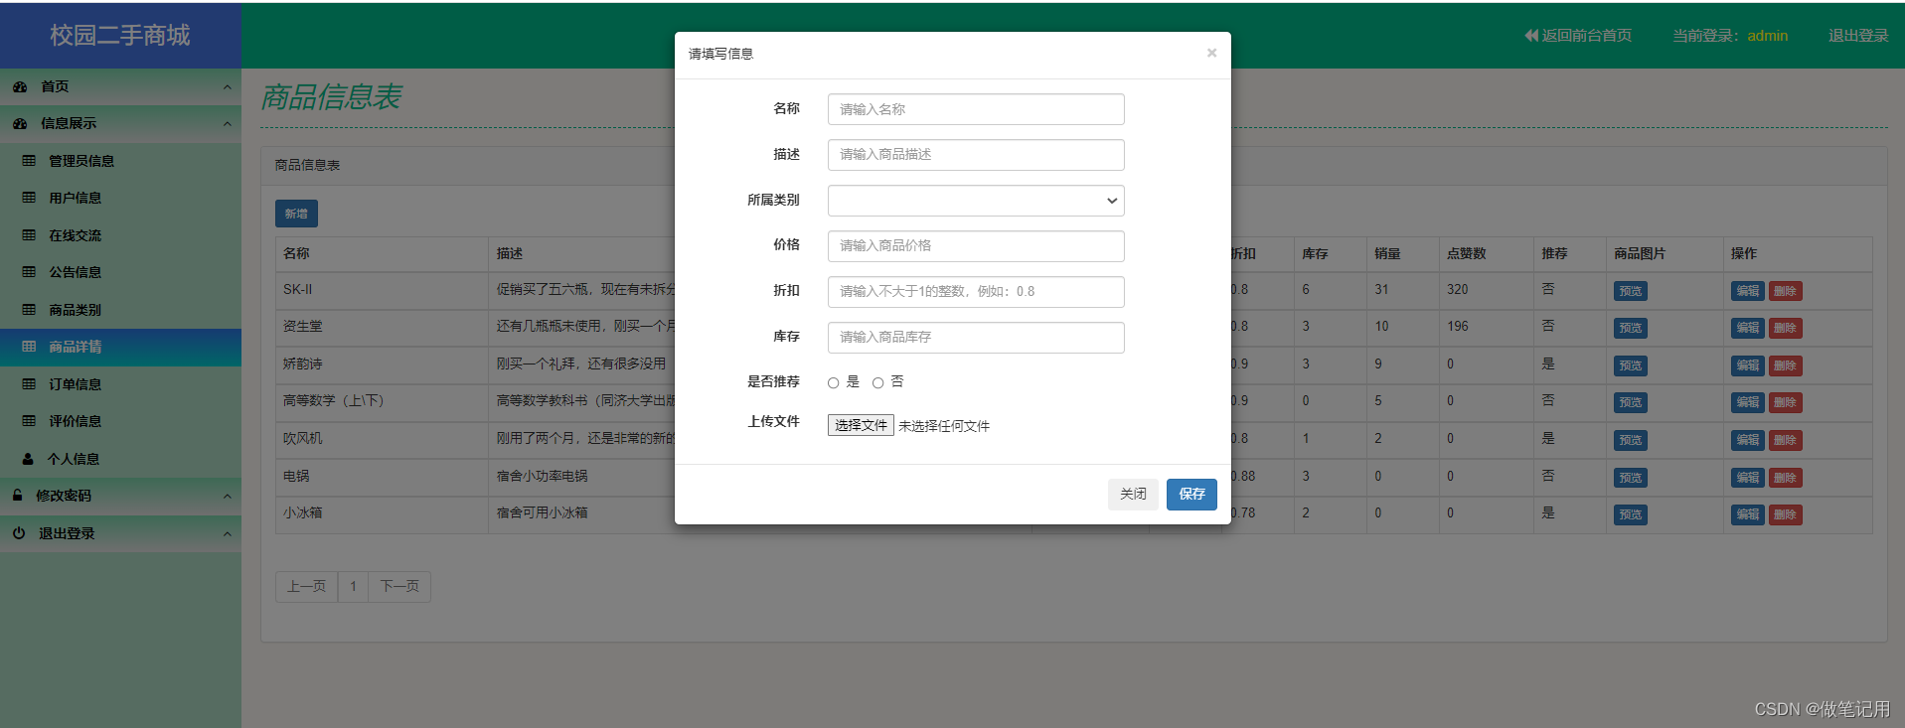Click the 下一页 pagination button
The height and width of the screenshot is (728, 1905).
399,586
